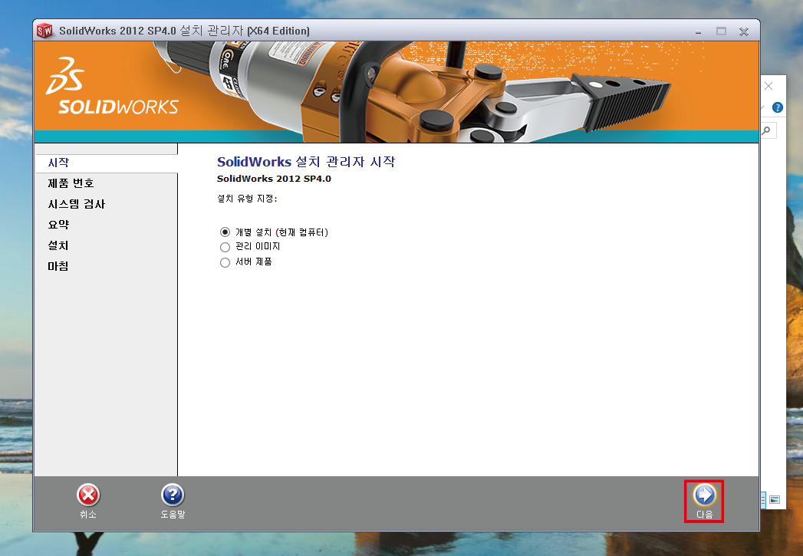Click the search magnifier in the background window

[x=766, y=130]
